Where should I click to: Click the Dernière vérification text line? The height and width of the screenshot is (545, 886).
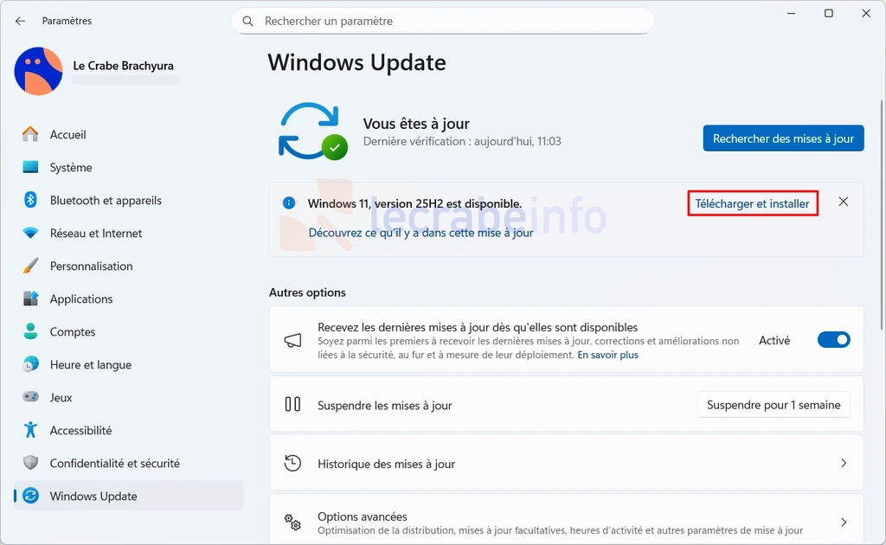coord(462,141)
